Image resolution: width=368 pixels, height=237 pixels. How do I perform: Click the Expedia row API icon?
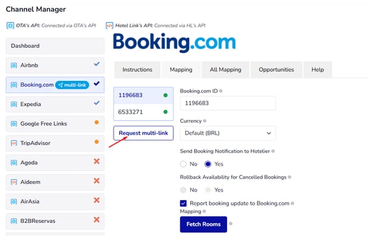click(14, 104)
